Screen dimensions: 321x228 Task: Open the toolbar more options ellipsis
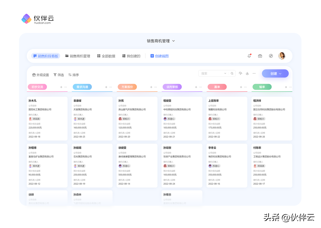coord(254,74)
